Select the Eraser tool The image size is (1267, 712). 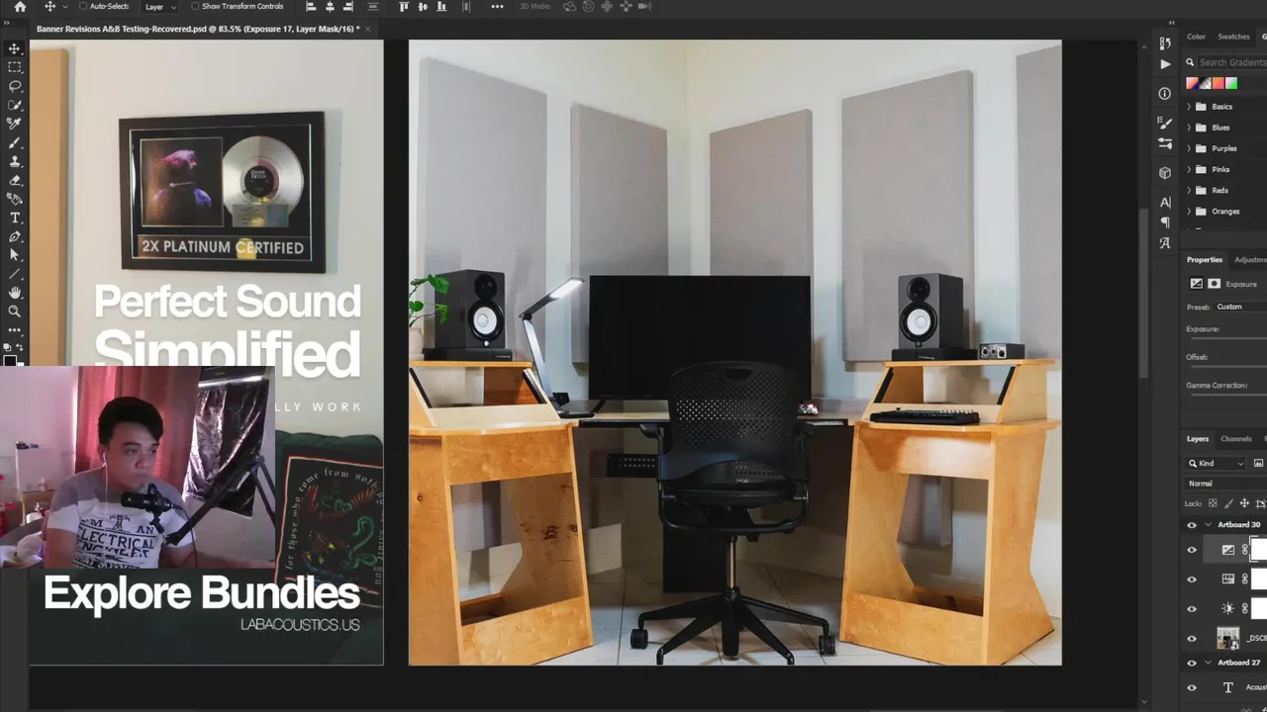15,180
